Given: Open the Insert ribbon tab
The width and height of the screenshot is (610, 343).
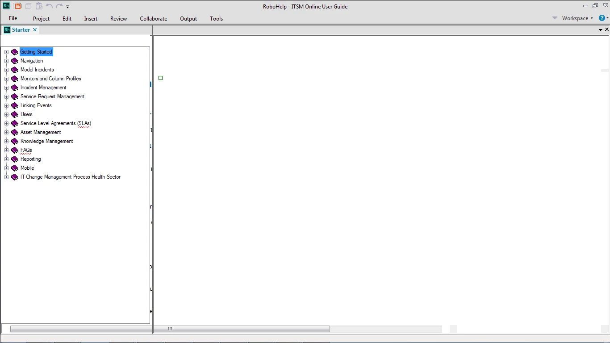Looking at the screenshot, I should tap(91, 19).
